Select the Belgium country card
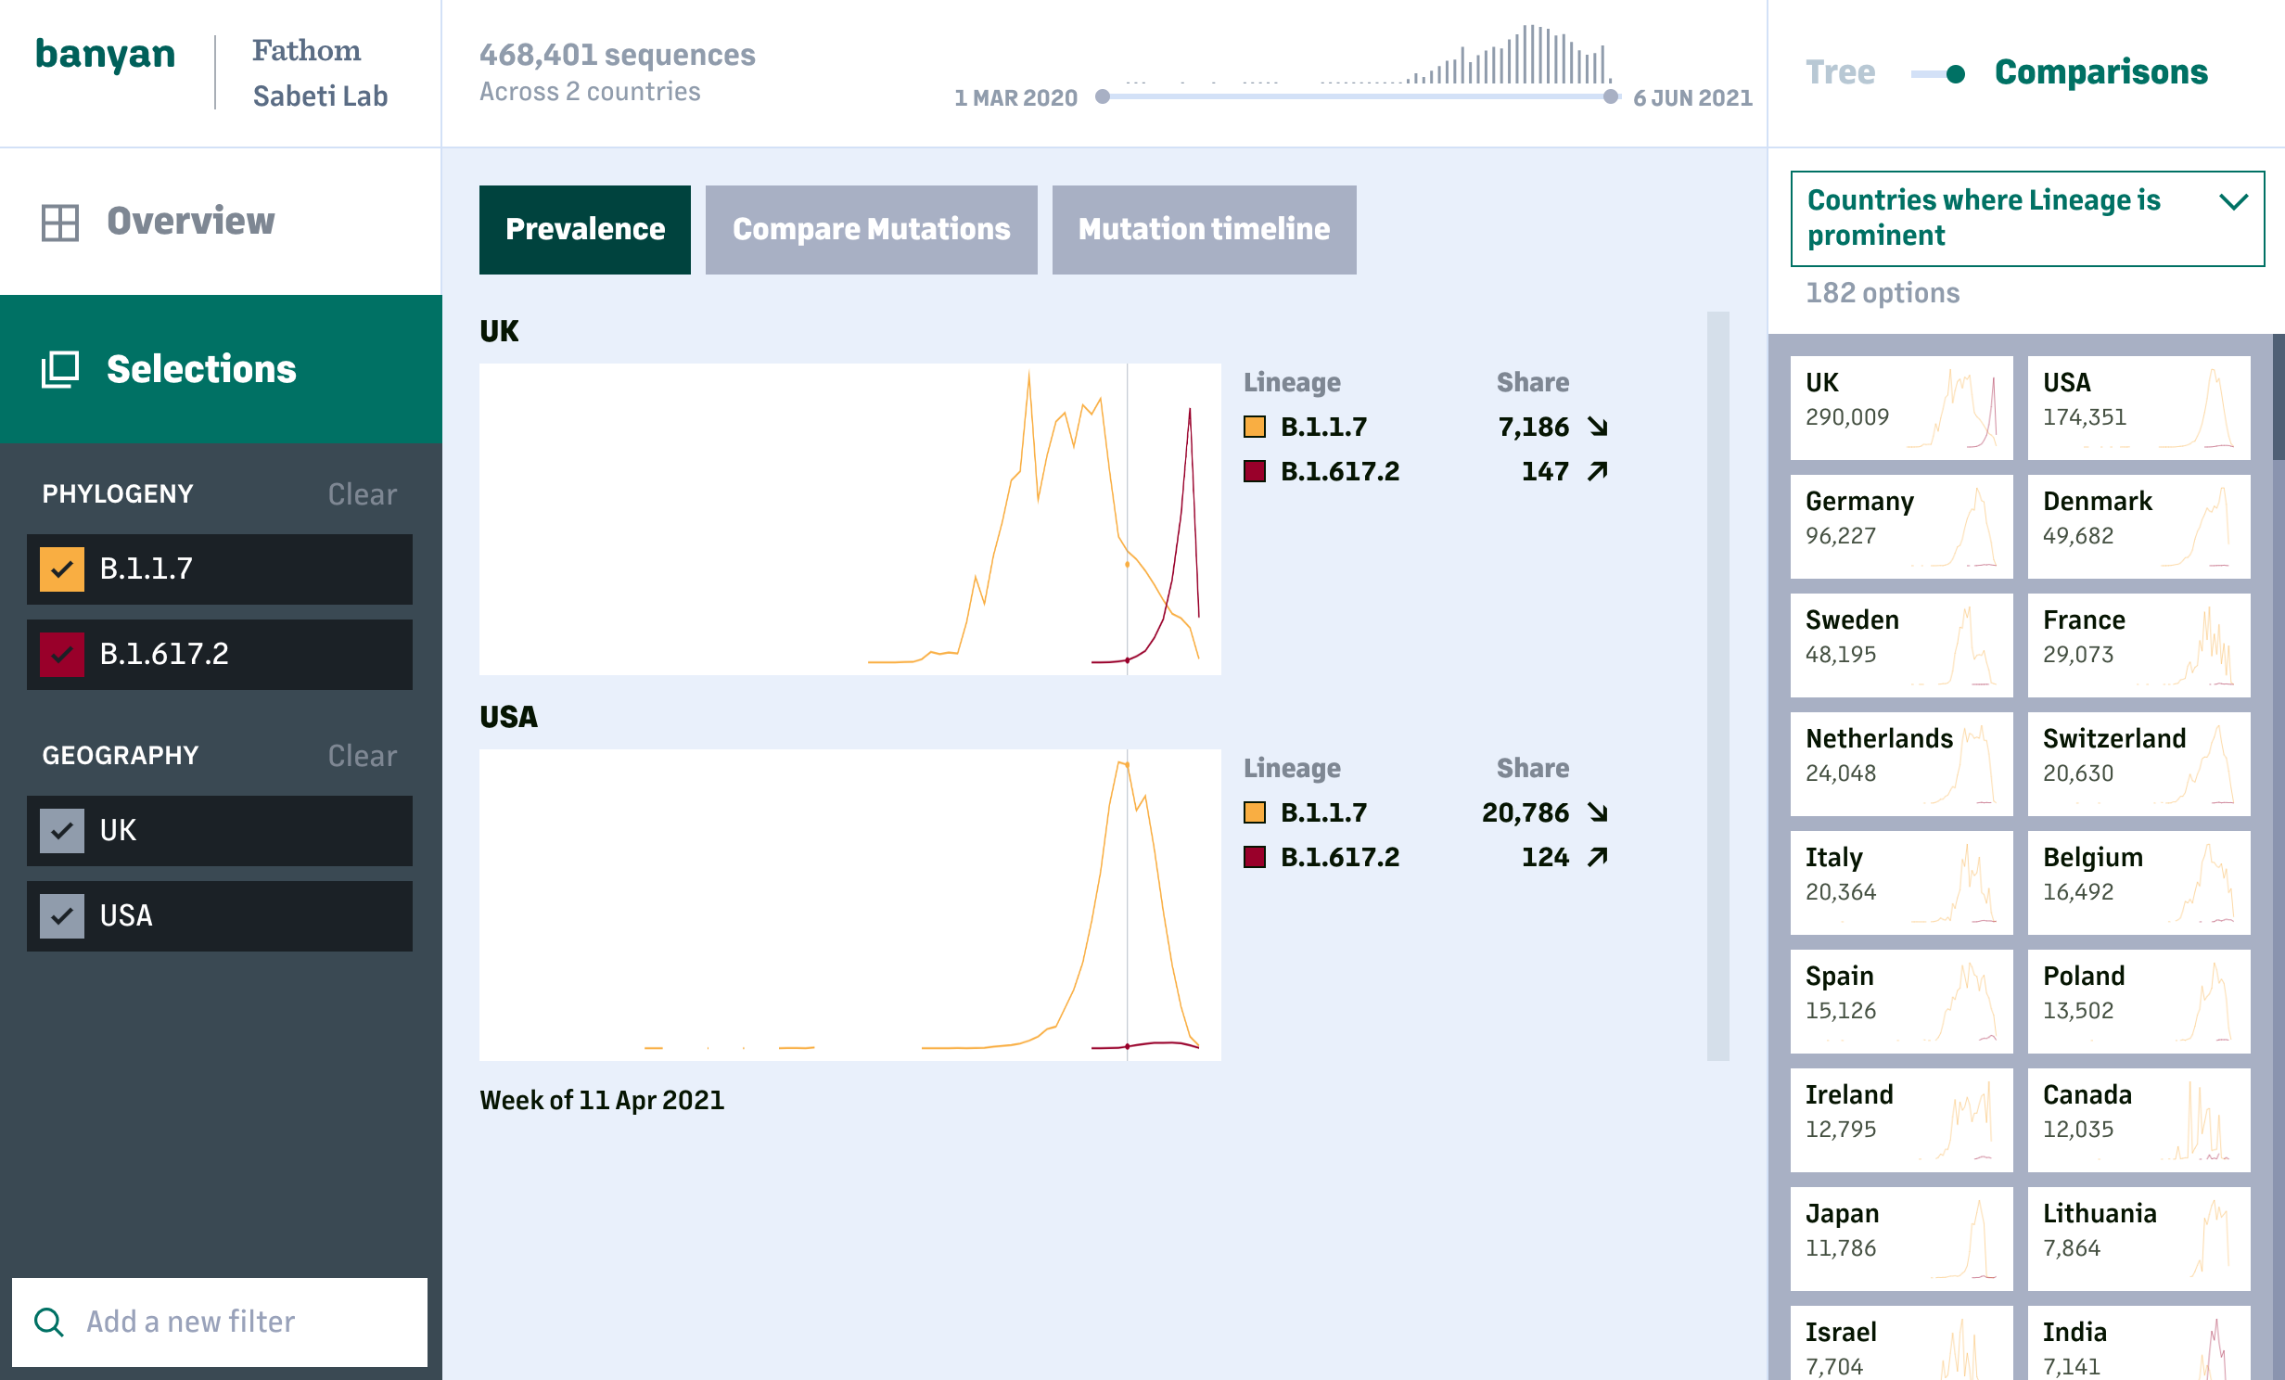 [x=2139, y=882]
